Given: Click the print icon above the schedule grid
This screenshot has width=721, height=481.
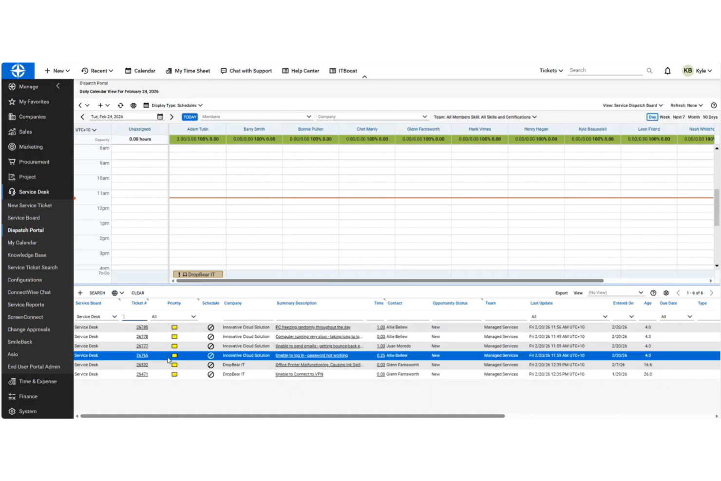Looking at the screenshot, I should click(133, 105).
